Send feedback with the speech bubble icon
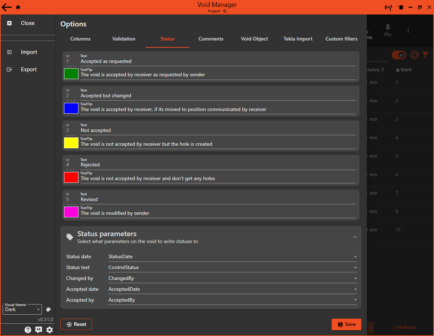Image resolution: width=434 pixels, height=336 pixels. click(39, 329)
